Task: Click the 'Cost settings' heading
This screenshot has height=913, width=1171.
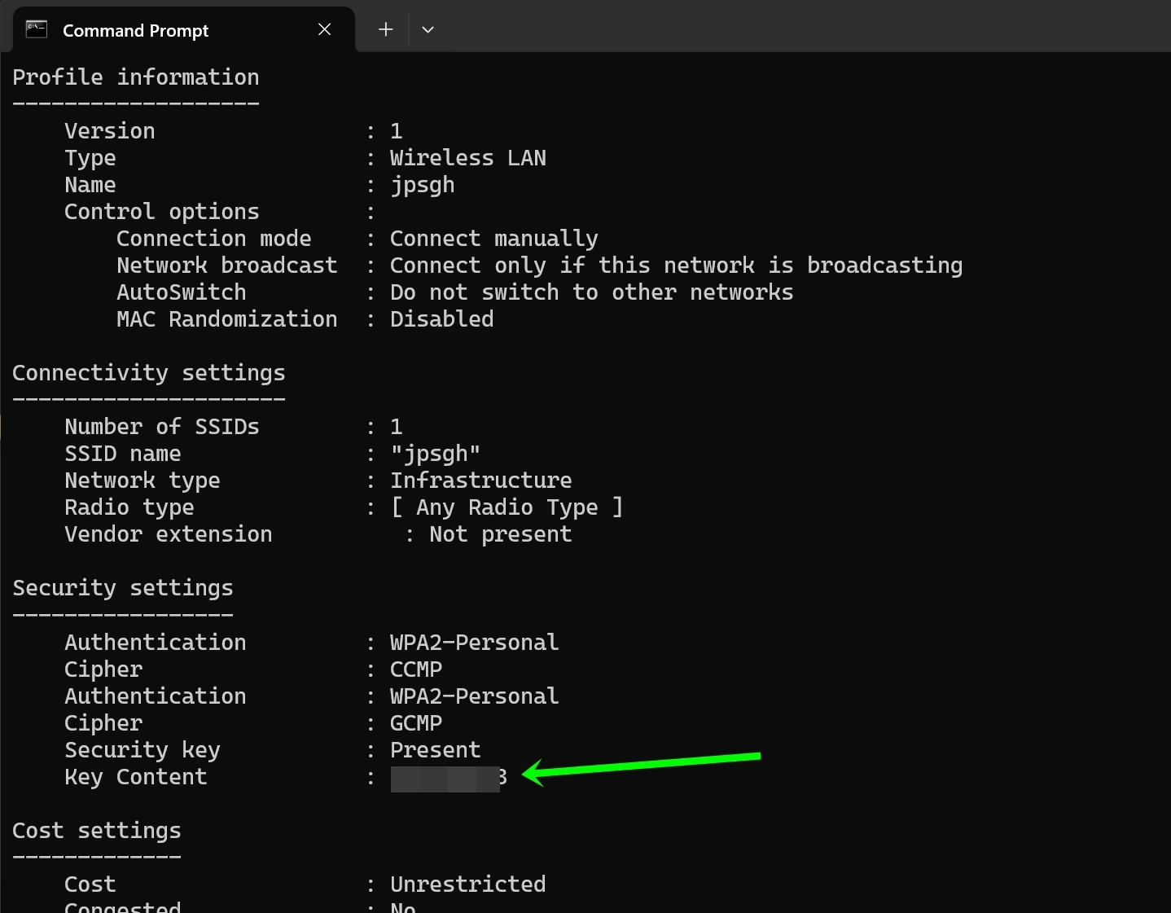Action: [x=96, y=830]
